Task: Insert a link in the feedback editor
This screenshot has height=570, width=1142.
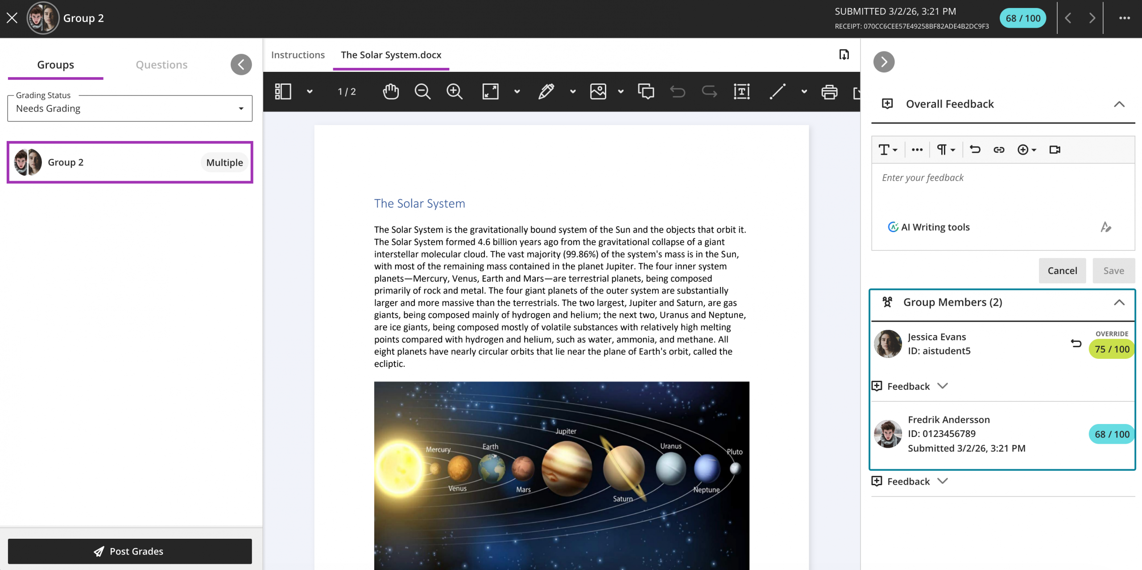Action: [999, 150]
